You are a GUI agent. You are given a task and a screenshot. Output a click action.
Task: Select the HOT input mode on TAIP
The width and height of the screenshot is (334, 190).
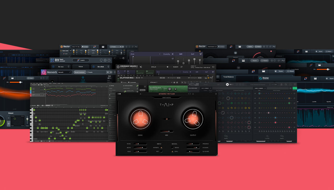[x=161, y=151]
